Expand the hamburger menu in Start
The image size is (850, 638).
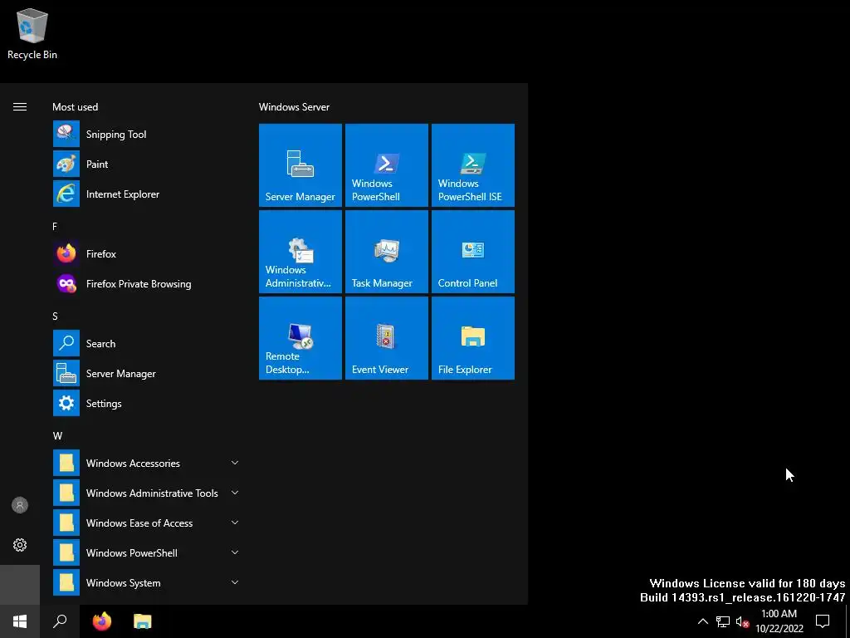(20, 107)
